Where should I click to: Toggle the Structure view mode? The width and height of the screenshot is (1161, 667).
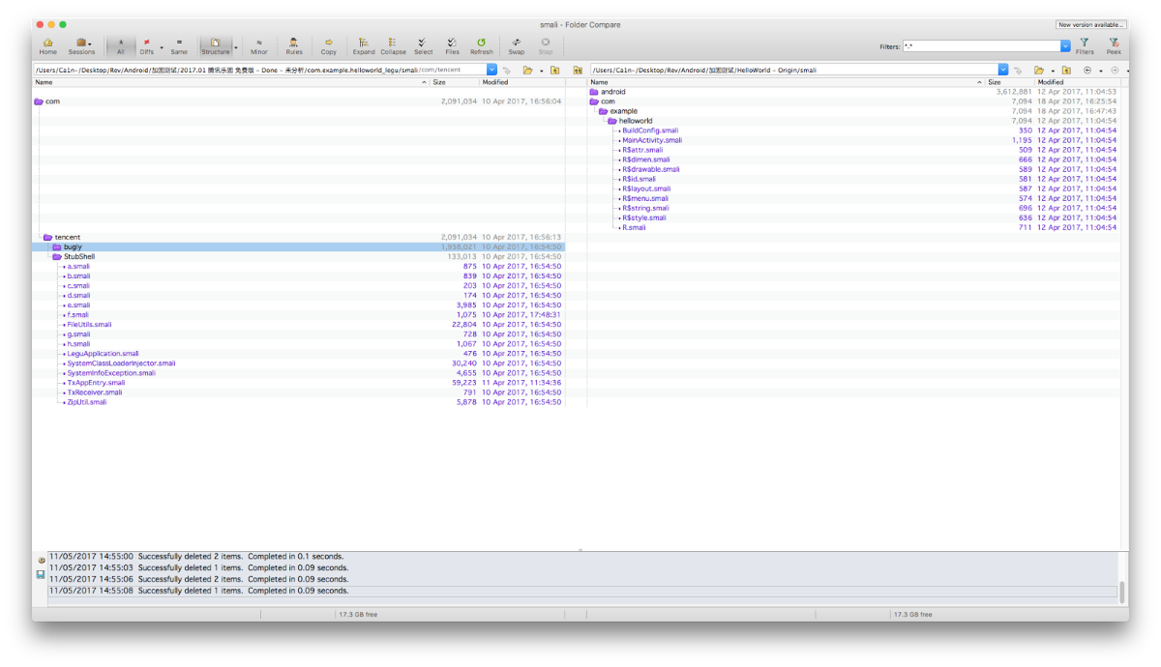216,45
